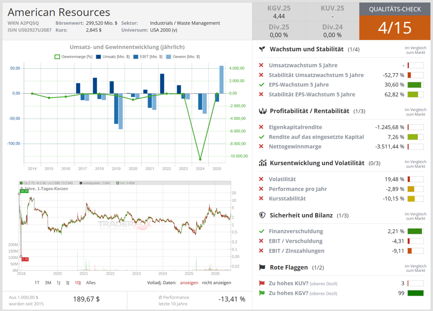This screenshot has height=311, width=433.
Task: Click the red X next to Volatilität
Action: (261, 179)
